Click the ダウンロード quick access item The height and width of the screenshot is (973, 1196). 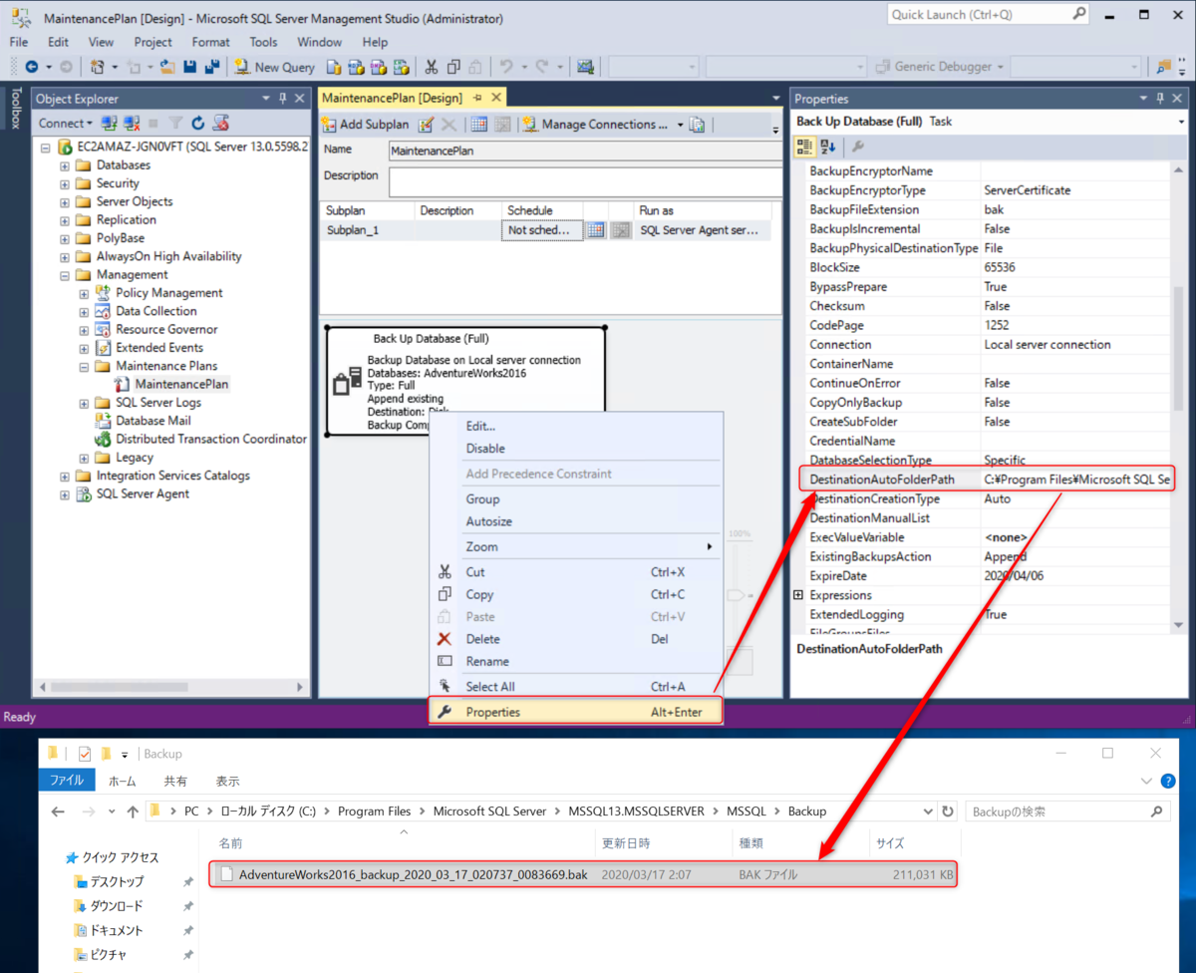click(116, 906)
